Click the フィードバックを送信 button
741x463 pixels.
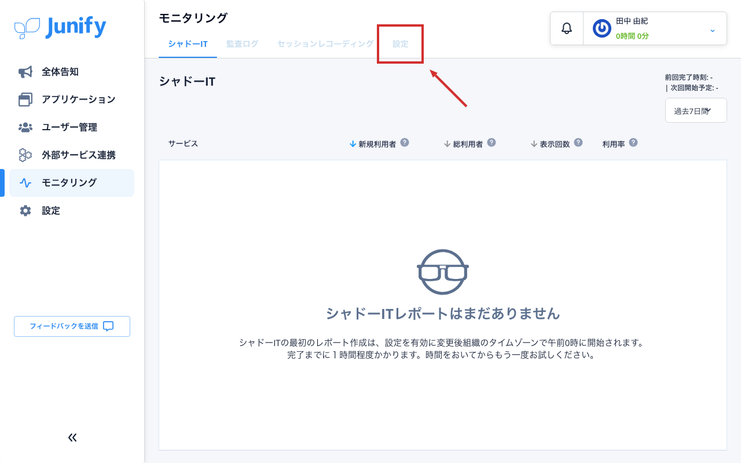72,326
